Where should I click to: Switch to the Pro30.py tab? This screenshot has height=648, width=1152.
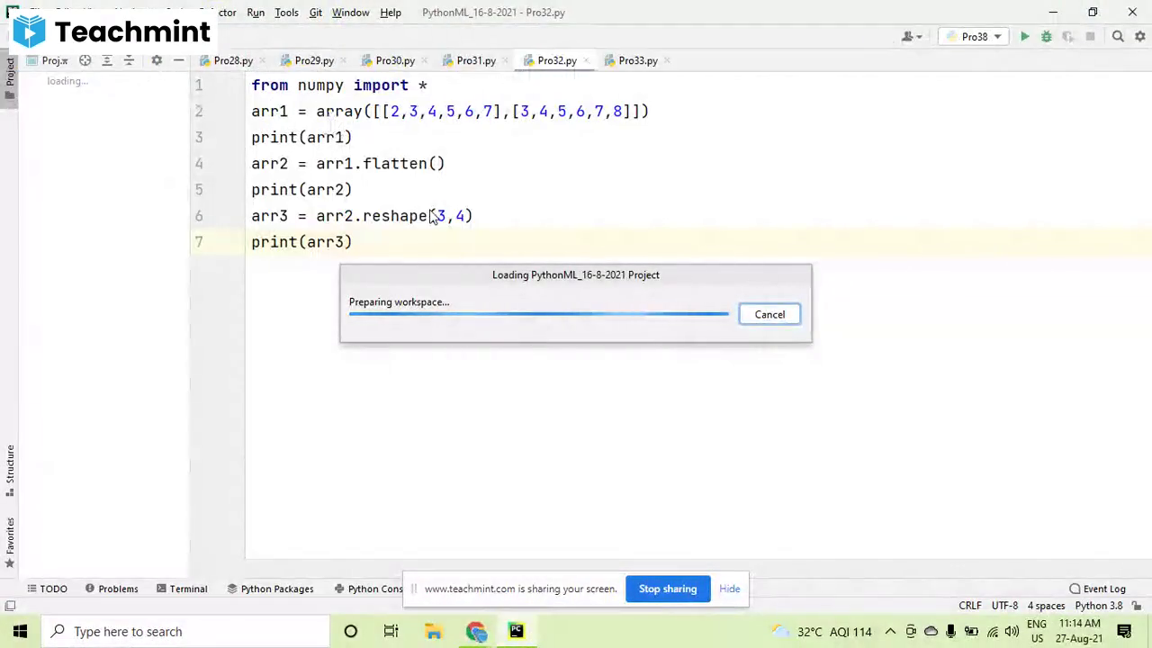click(x=389, y=60)
